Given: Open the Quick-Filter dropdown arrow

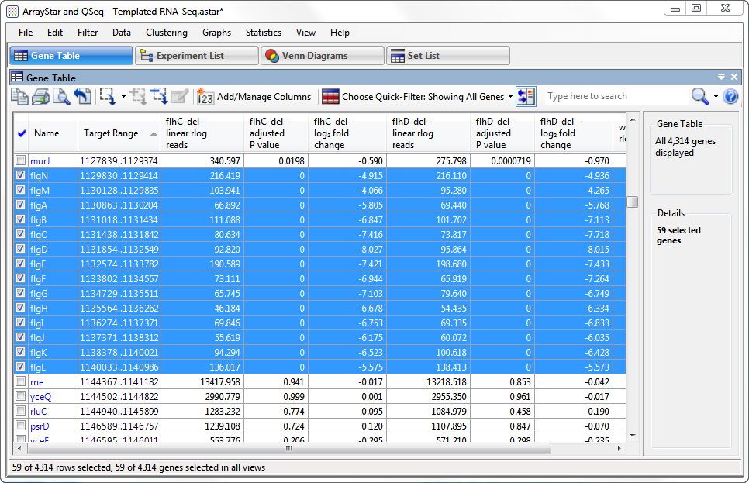Looking at the screenshot, I should [509, 97].
